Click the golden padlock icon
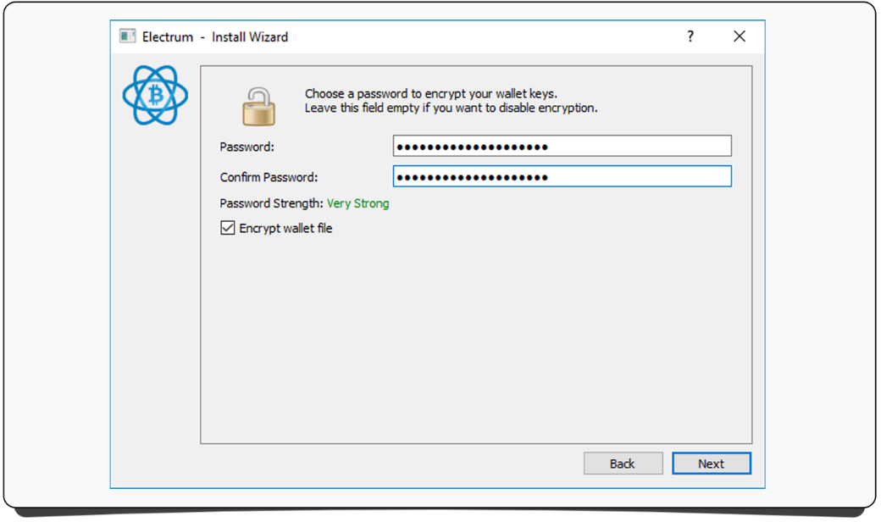881x522 pixels. 258,107
